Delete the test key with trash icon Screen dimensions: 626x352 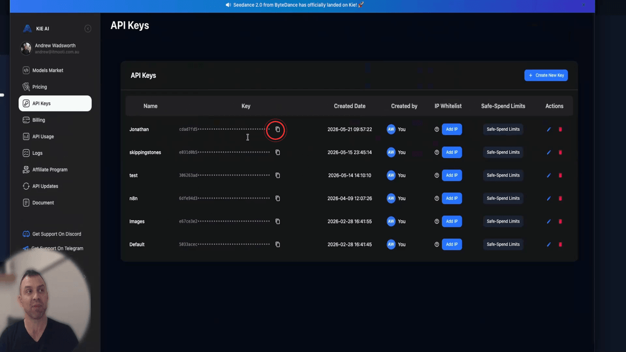(560, 175)
